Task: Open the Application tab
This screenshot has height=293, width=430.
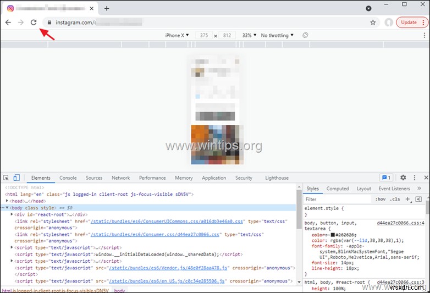Action: 214,178
